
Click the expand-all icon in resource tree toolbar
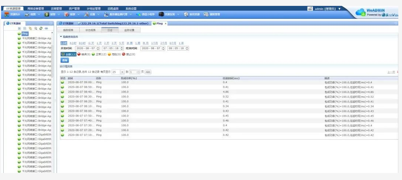coord(19,28)
